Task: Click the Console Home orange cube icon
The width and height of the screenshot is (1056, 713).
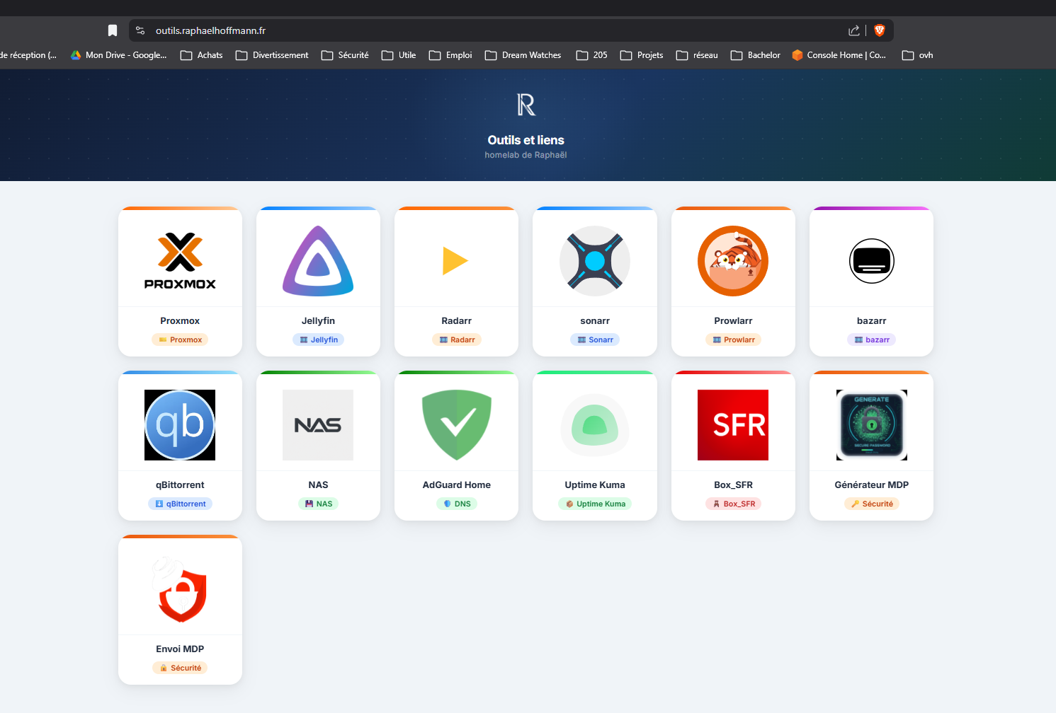Action: click(x=797, y=55)
